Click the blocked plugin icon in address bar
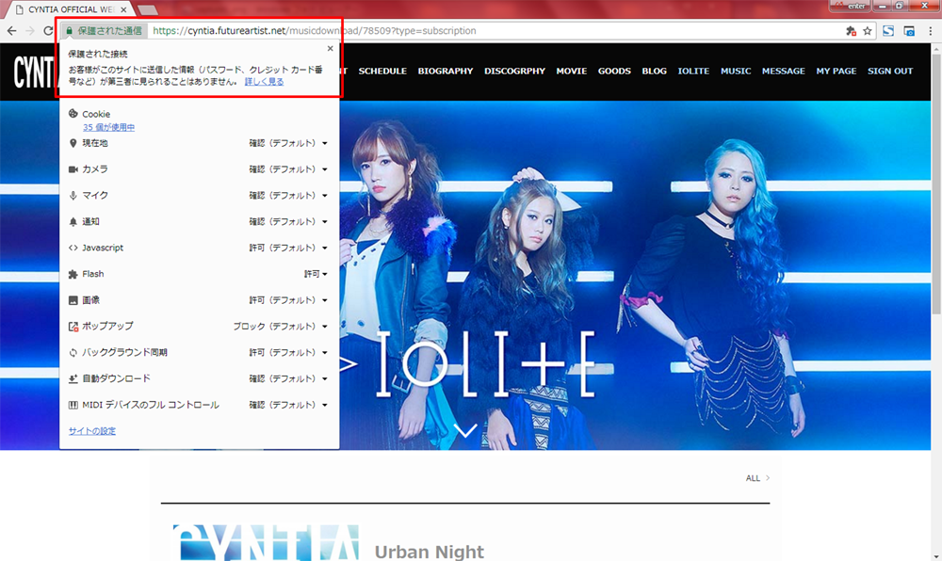This screenshot has height=561, width=942. 851,31
